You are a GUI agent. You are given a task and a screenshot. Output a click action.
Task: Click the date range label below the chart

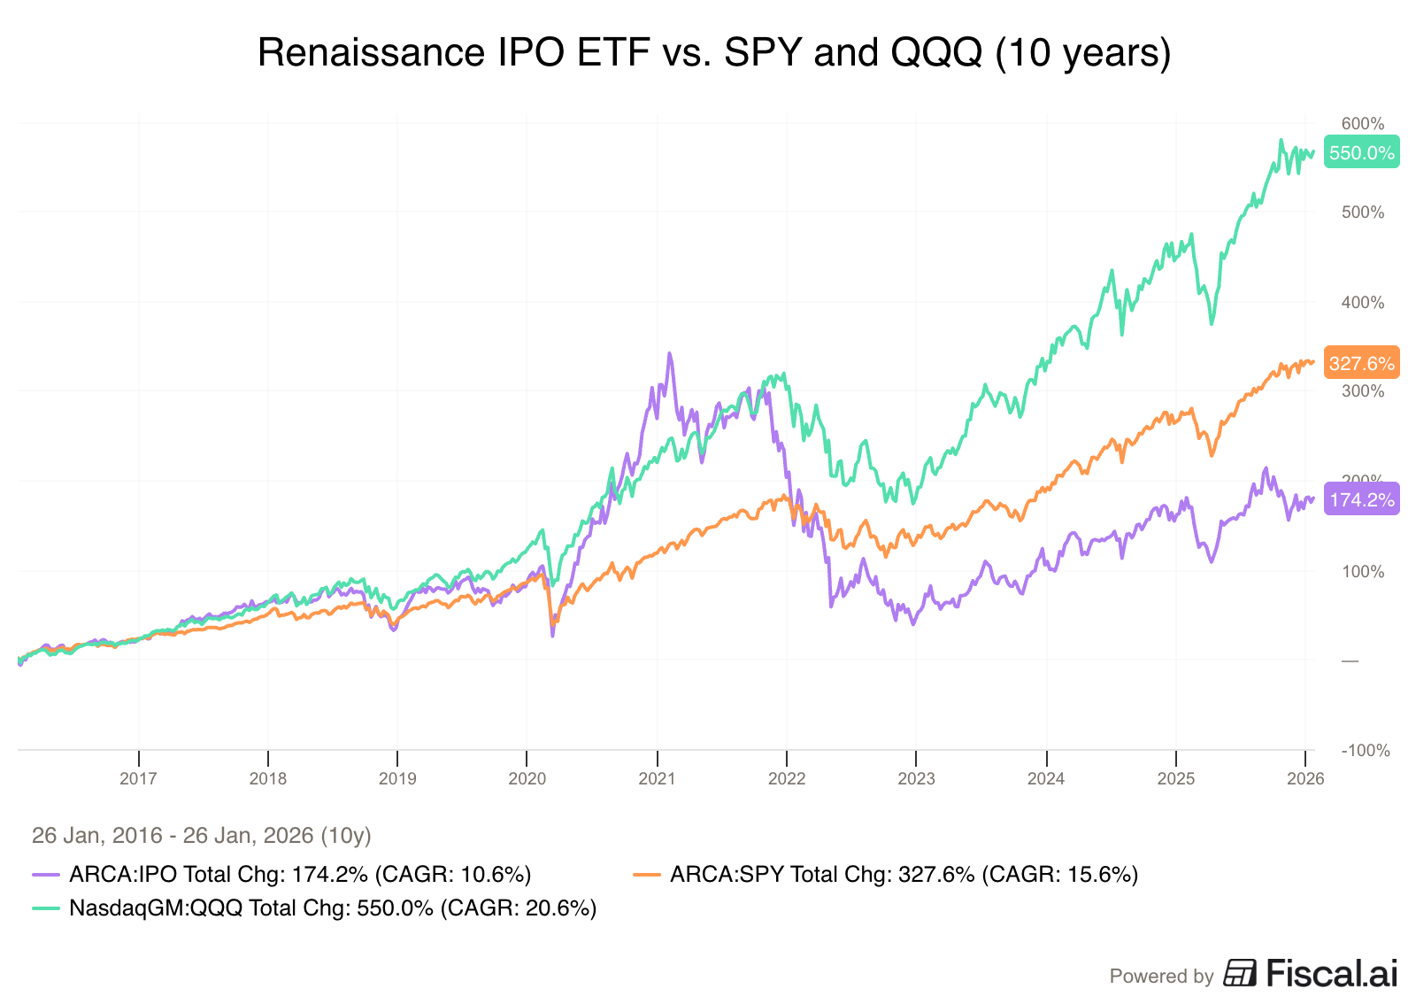point(202,836)
